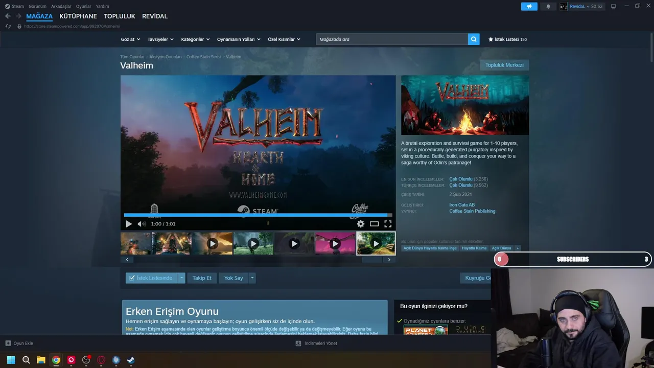The width and height of the screenshot is (654, 368).
Task: Open Göz at dropdown menu
Action: pyautogui.click(x=130, y=39)
